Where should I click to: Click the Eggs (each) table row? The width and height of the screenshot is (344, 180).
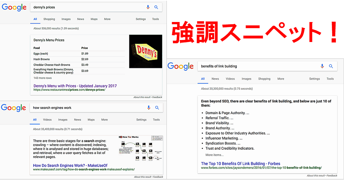coord(79,53)
